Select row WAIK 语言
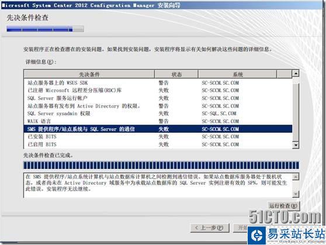 pos(158,121)
